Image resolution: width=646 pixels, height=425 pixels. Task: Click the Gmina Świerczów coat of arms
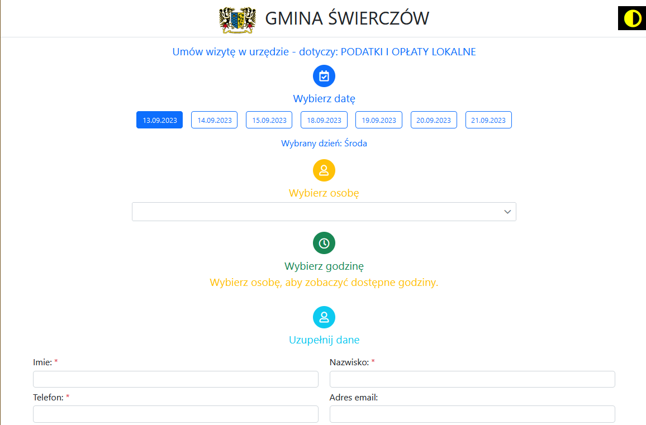tap(237, 20)
